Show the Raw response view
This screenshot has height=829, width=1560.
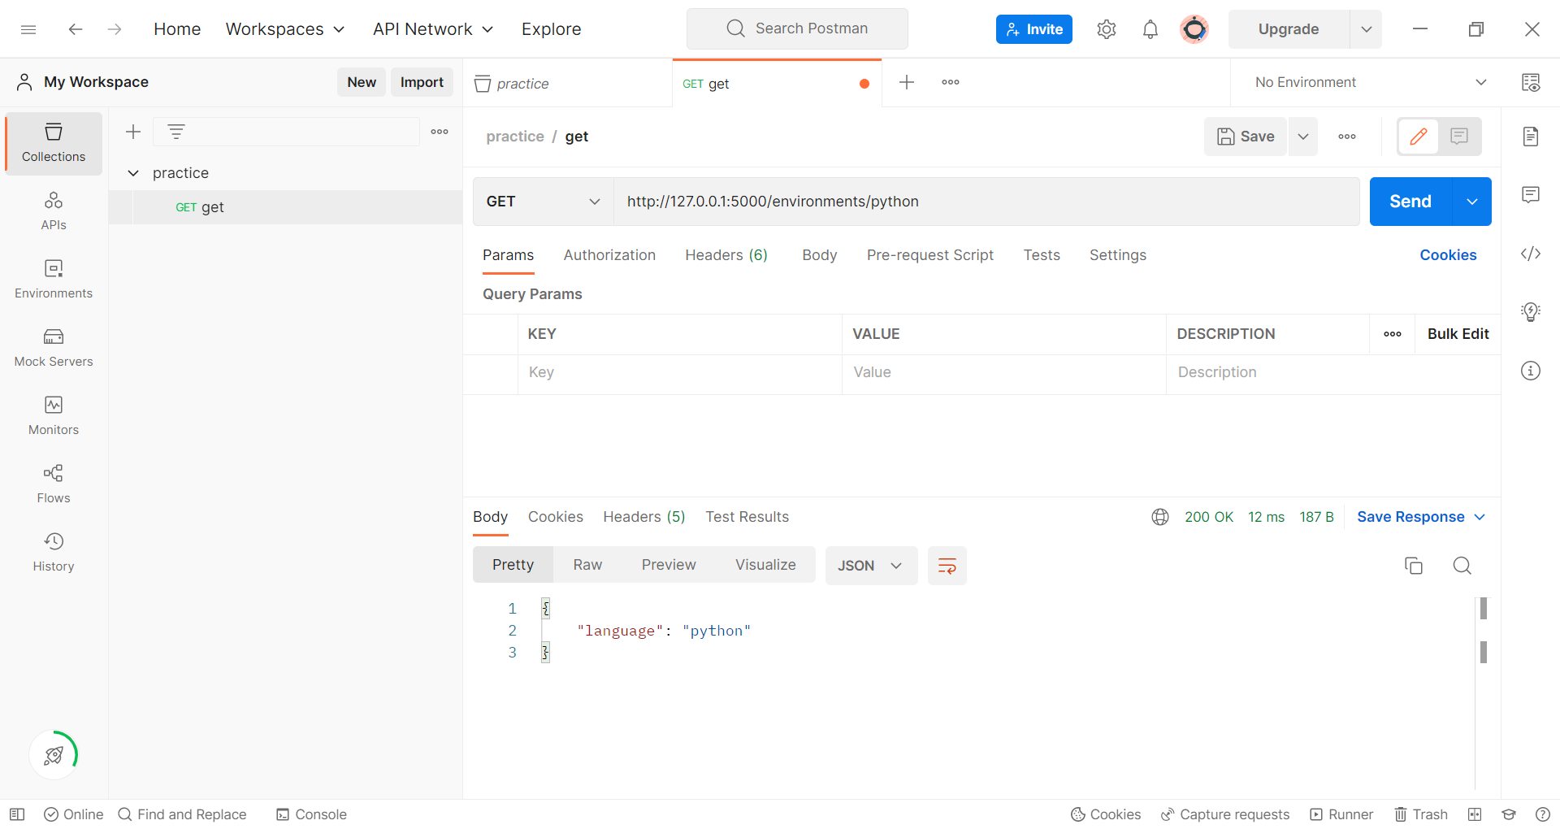[587, 565]
